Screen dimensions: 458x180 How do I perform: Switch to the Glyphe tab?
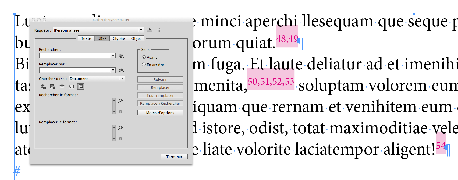click(x=119, y=38)
